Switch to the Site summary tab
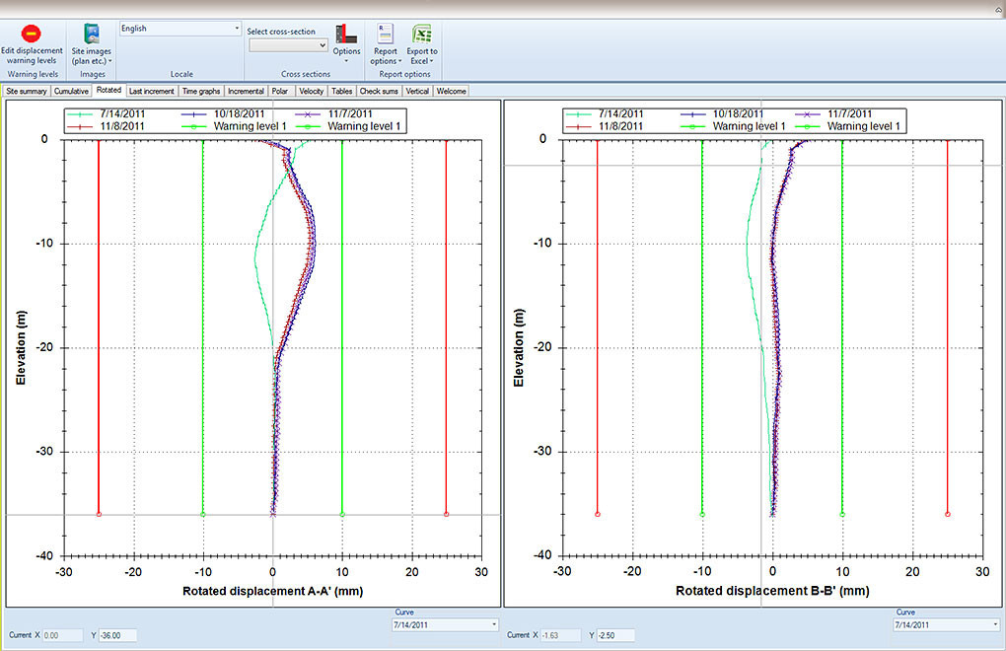1006x651 pixels. (27, 91)
